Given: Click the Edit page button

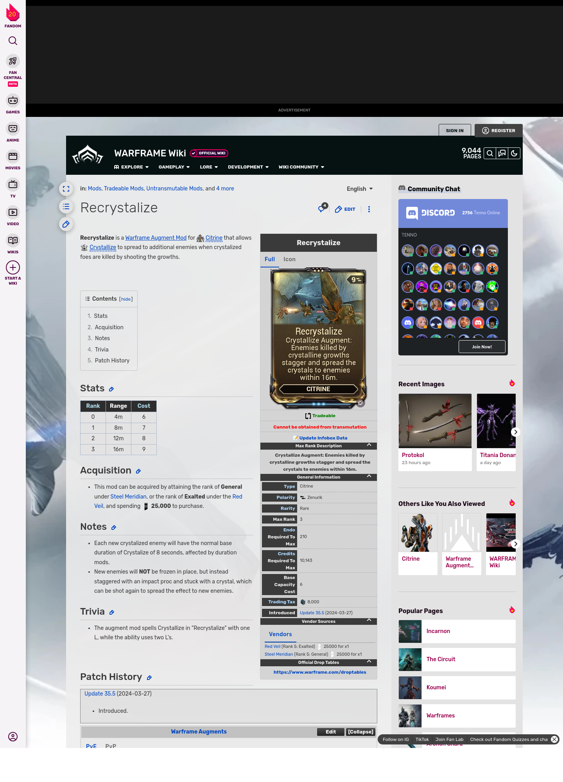Looking at the screenshot, I should click(x=345, y=209).
